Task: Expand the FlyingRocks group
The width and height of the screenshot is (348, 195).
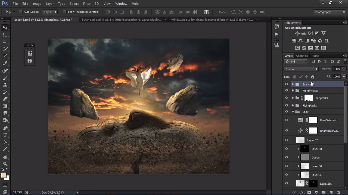Action: (293, 106)
